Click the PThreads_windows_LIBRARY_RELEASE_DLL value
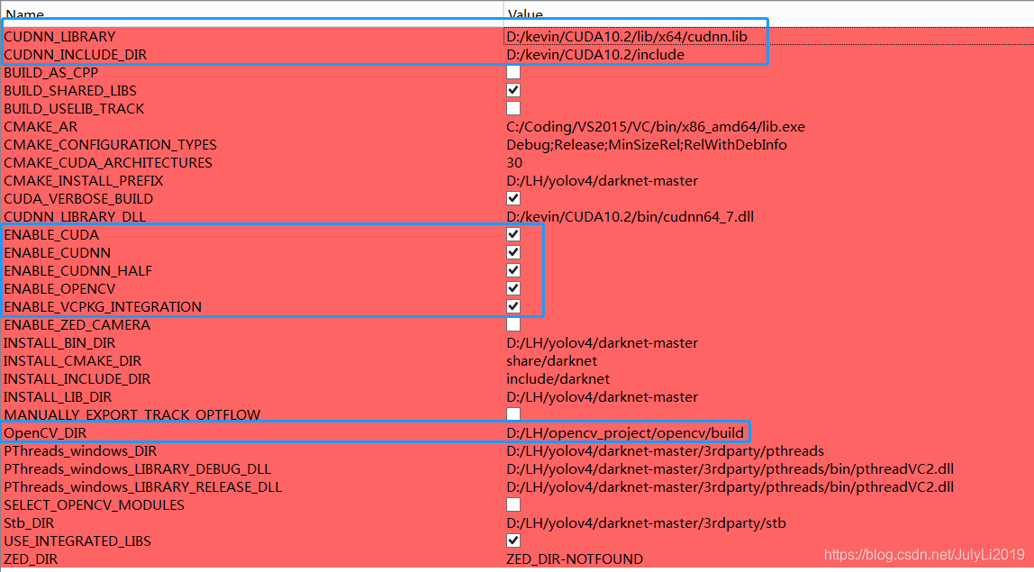This screenshot has width=1034, height=572. pyautogui.click(x=730, y=487)
